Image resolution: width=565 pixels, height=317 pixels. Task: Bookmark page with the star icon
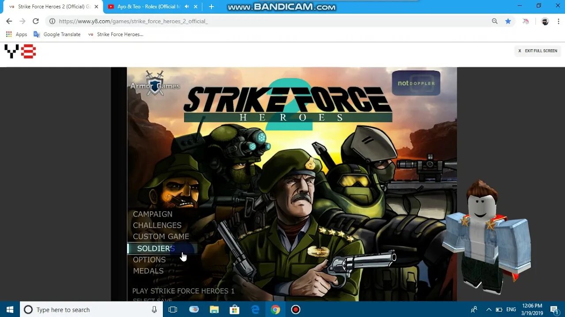(x=508, y=21)
